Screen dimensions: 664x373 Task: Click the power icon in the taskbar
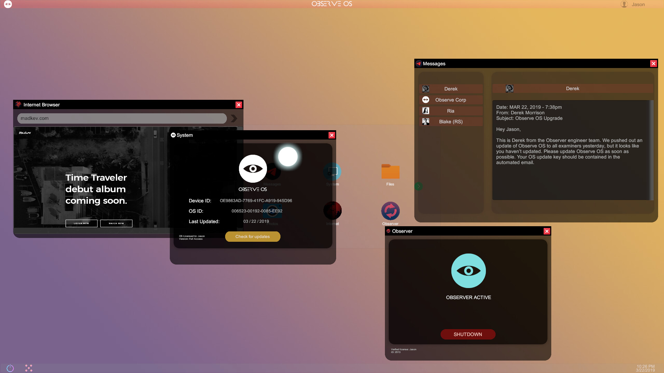[10, 368]
